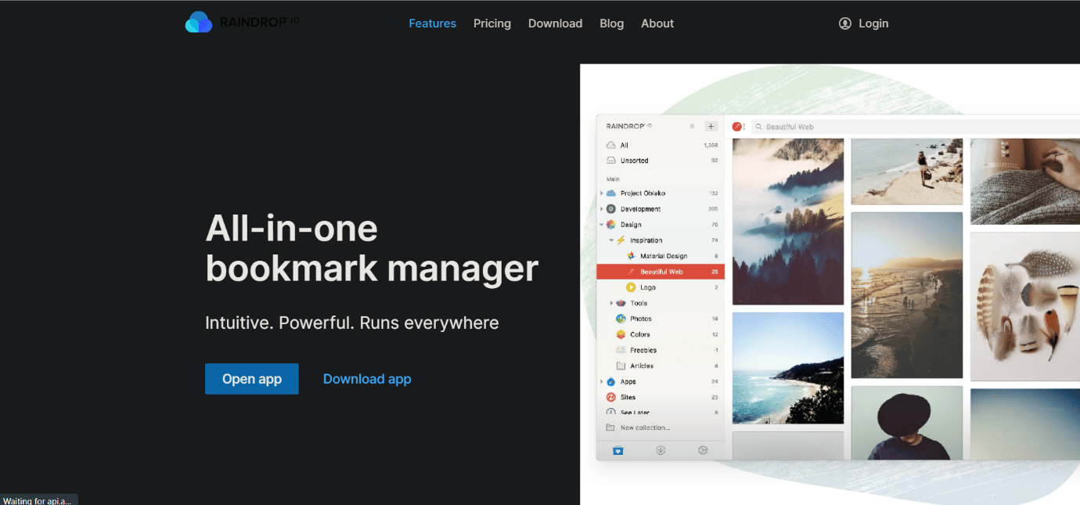Follow the Download app link
Viewport: 1080px width, 505px height.
click(x=367, y=379)
